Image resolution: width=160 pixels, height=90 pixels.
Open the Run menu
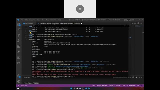click(x=47, y=20)
